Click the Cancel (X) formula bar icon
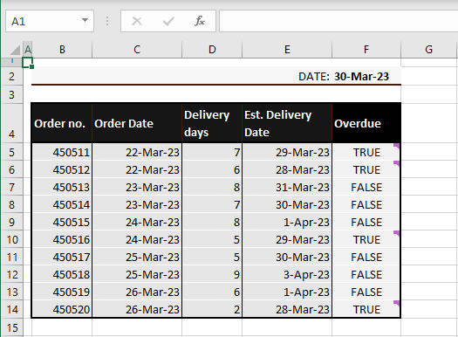 point(137,21)
